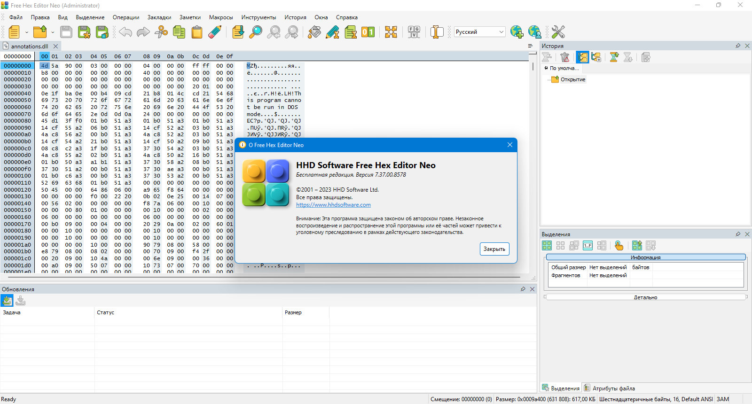Click the Copy icon in main toolbar
The height and width of the screenshot is (404, 752).
(179, 32)
